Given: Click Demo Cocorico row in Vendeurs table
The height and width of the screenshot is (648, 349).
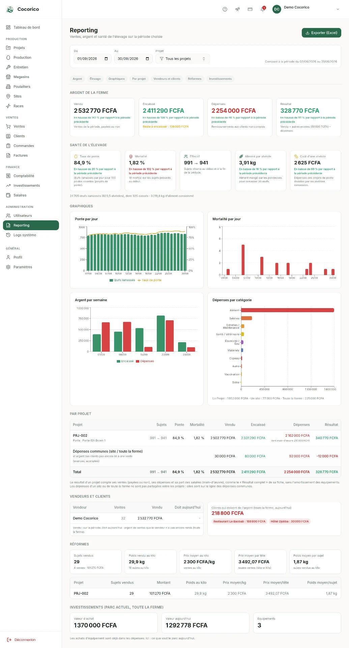Looking at the screenshot, I should [x=137, y=518].
